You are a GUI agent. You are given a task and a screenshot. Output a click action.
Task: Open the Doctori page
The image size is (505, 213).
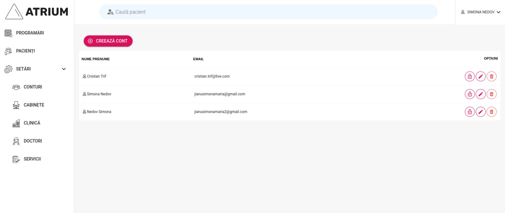tap(33, 141)
